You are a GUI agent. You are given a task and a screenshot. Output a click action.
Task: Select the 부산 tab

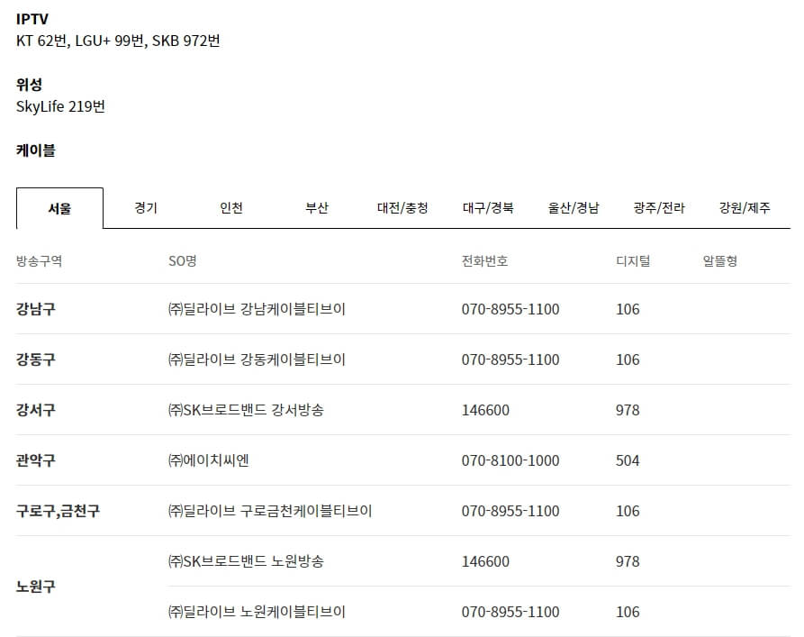(317, 207)
